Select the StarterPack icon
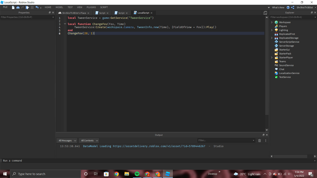Image resolution: width=317 pixels, height=178 pixels. pos(276,54)
